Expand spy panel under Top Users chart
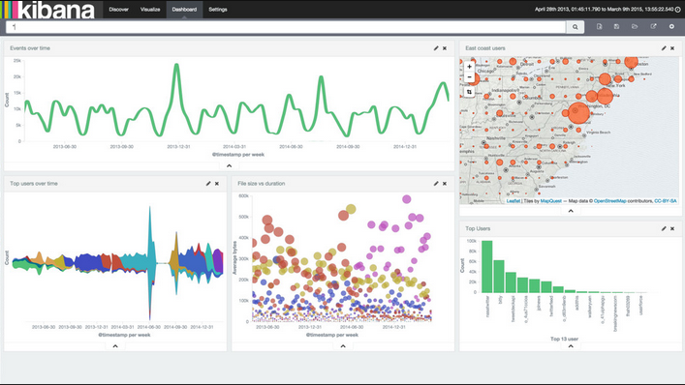 571,345
